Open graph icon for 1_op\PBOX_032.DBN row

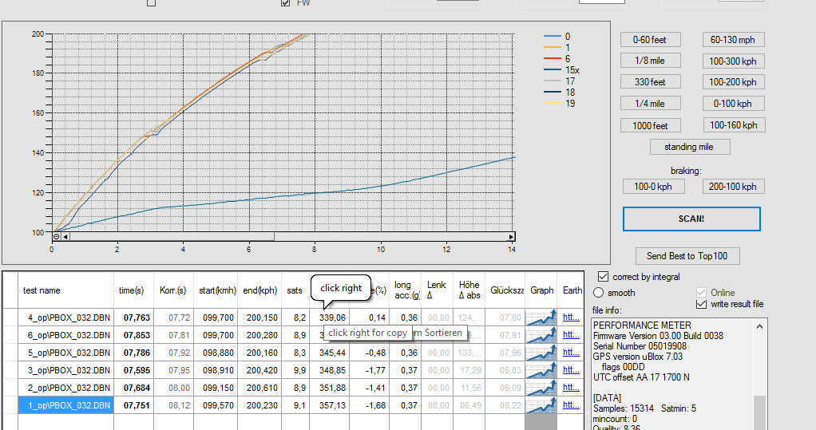click(541, 405)
